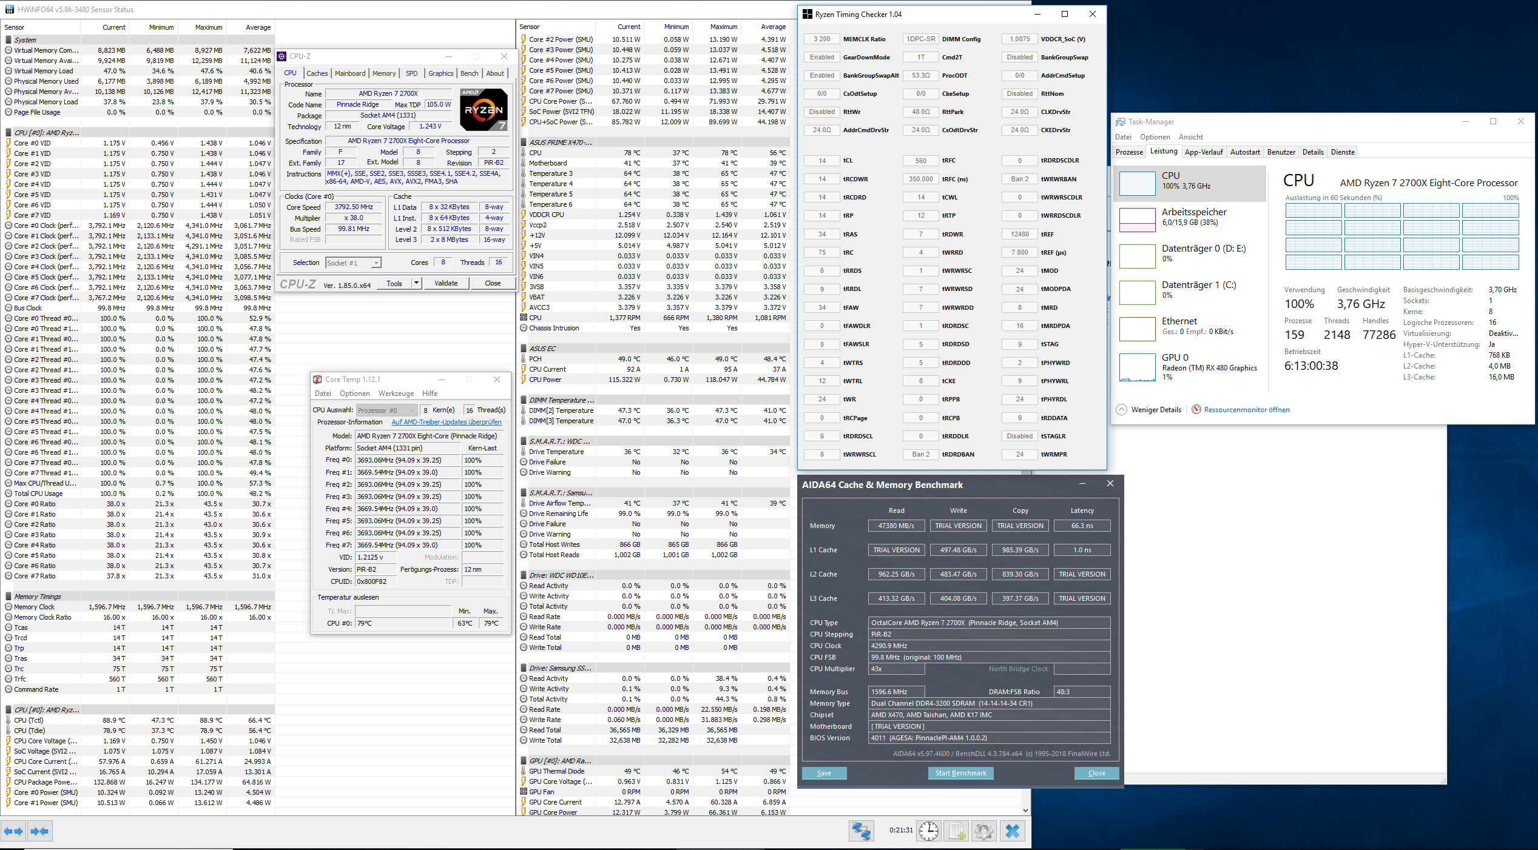
Task: Select Arbeitsspeicher entry in Task-Manager
Action: click(1193, 217)
